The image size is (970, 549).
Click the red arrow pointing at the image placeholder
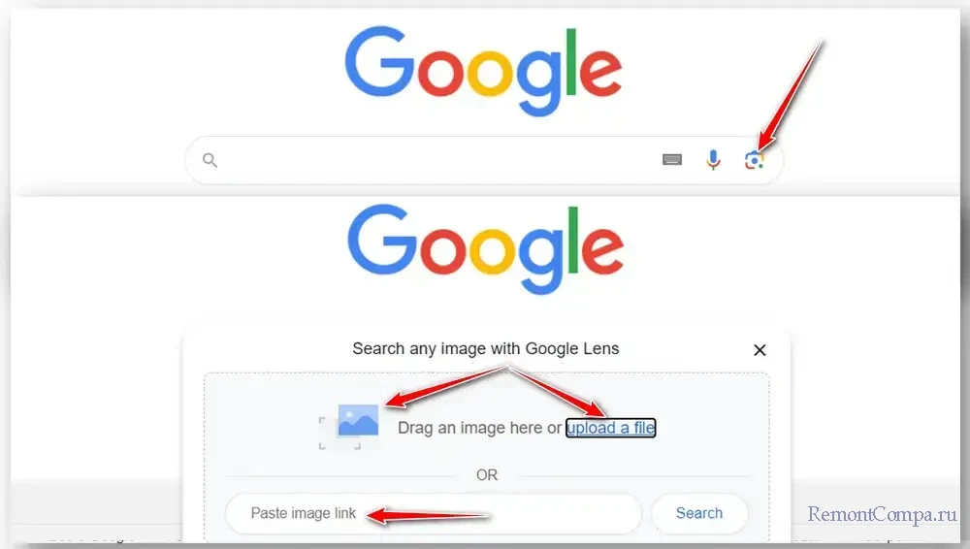click(442, 385)
